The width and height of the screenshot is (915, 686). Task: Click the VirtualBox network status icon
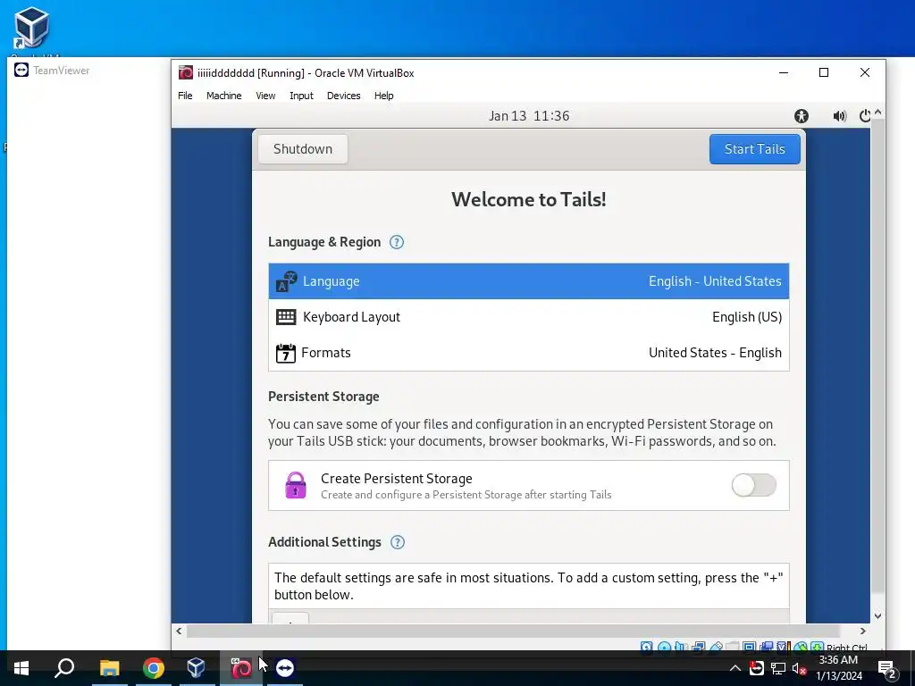coord(698,647)
